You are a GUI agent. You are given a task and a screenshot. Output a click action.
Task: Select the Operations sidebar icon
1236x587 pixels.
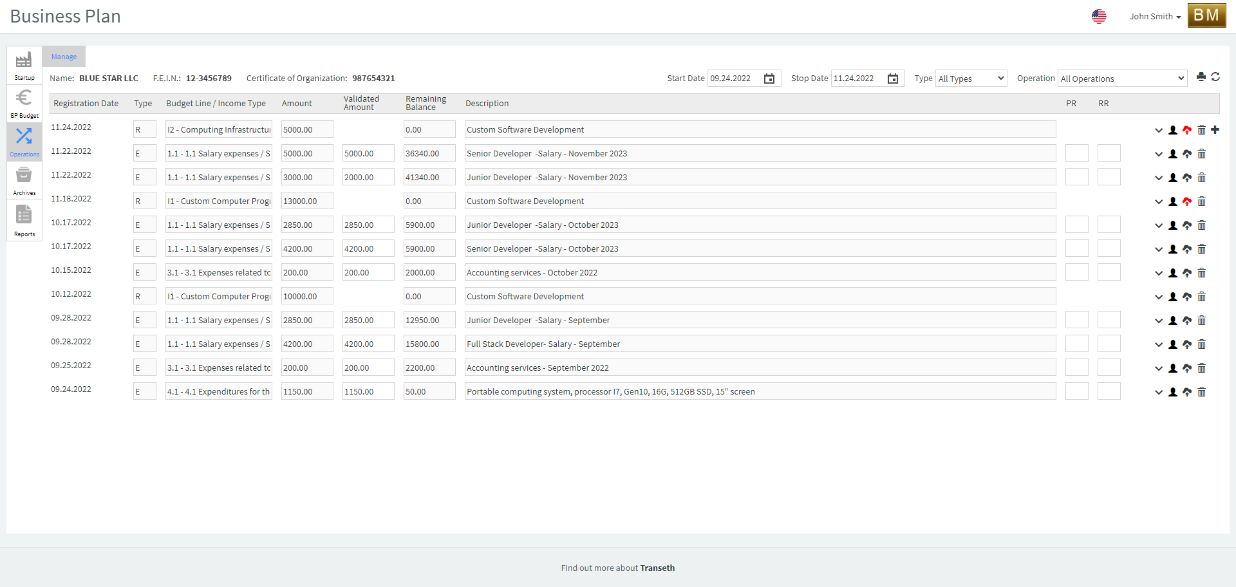(24, 142)
